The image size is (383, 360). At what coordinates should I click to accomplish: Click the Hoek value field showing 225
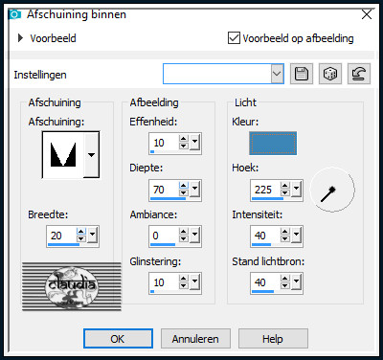(266, 190)
